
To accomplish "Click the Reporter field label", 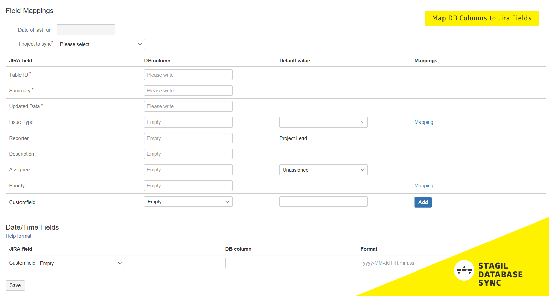I will point(19,138).
